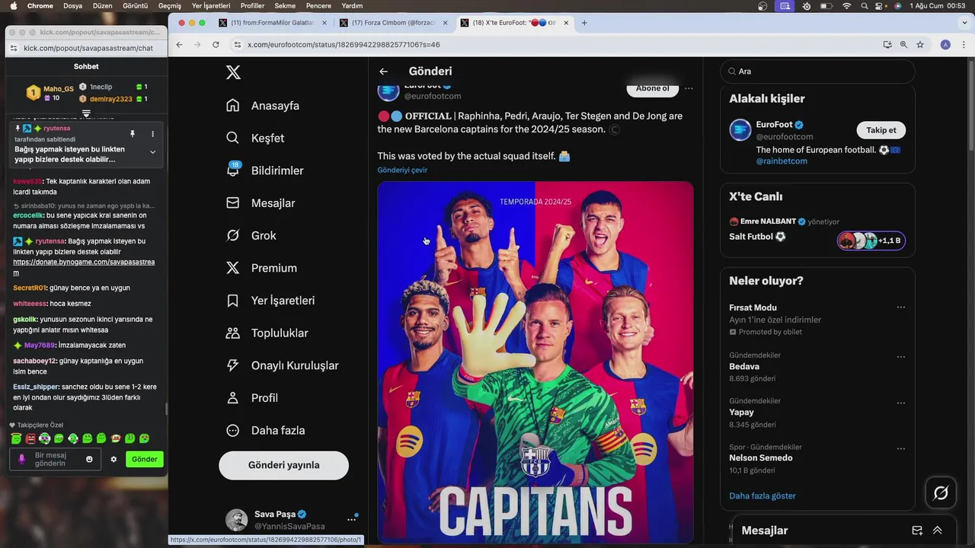Open Topluluklar communities page
Image resolution: width=975 pixels, height=548 pixels.
[267, 333]
